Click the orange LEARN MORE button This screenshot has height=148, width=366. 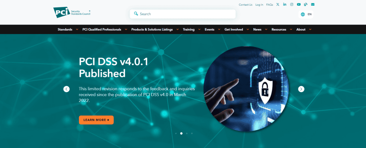(x=96, y=120)
